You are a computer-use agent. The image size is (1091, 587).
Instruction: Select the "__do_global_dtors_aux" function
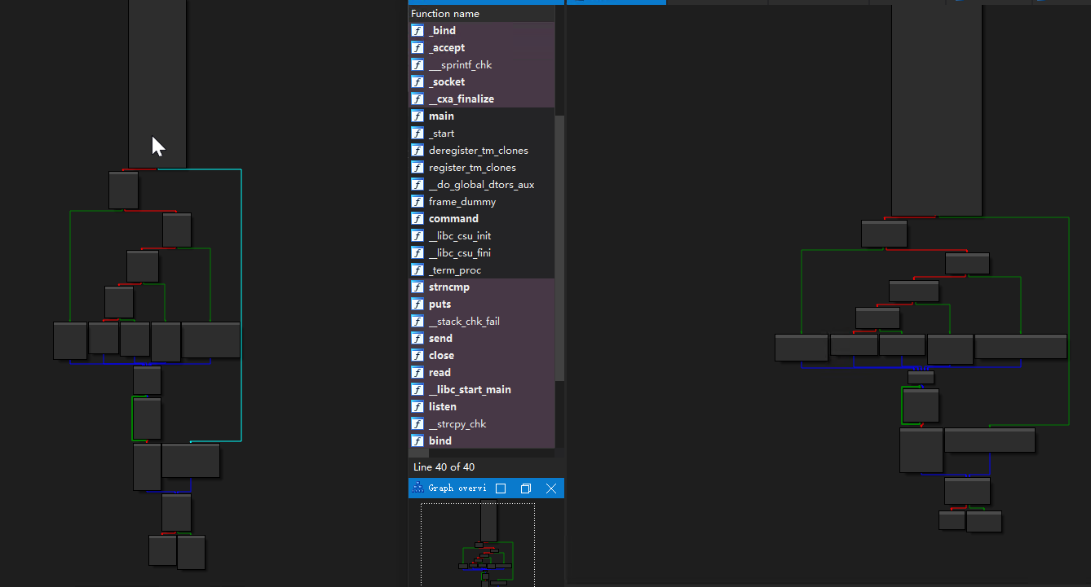click(x=481, y=185)
